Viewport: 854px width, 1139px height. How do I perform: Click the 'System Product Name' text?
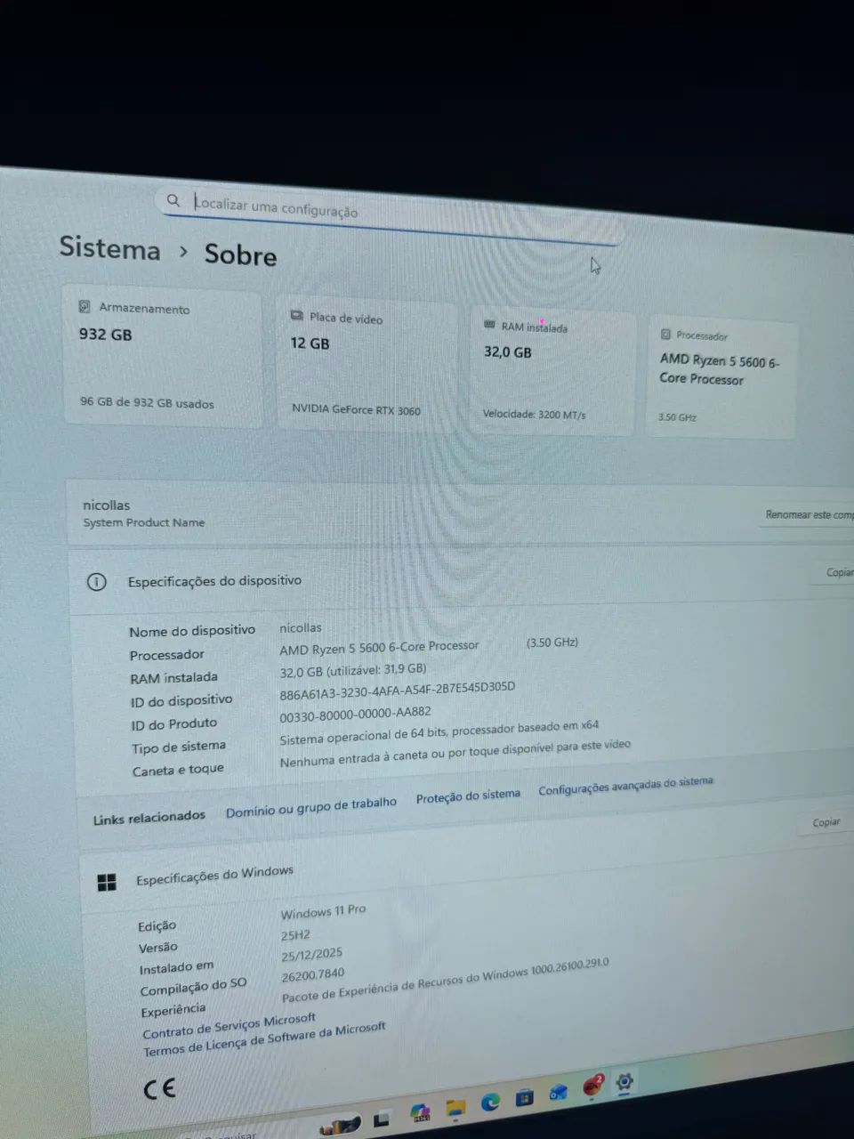tap(143, 522)
